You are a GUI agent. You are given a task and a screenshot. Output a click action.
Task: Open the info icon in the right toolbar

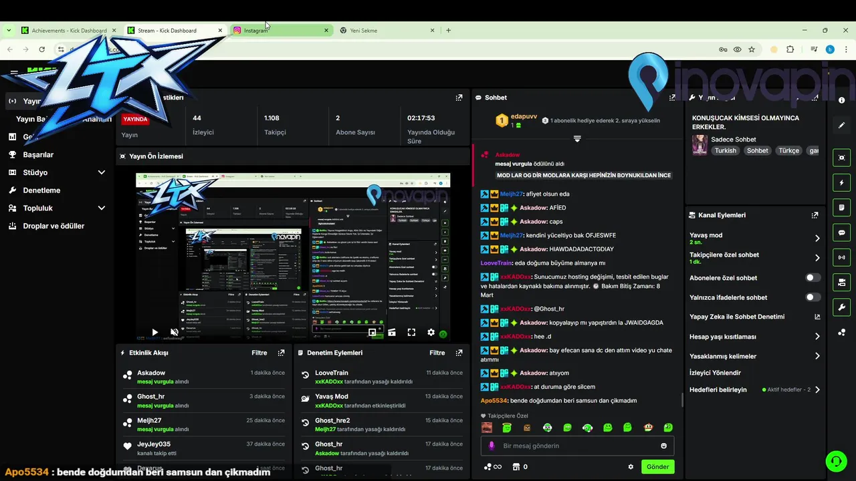(x=842, y=100)
